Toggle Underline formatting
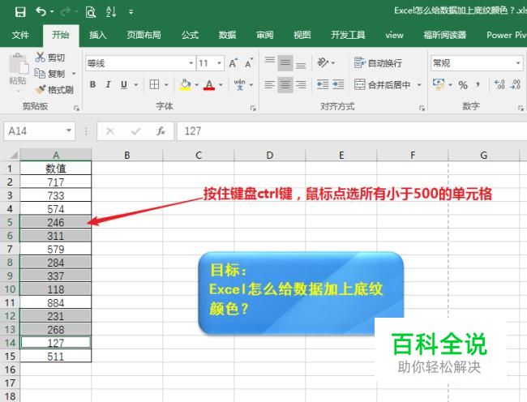 [x=124, y=84]
